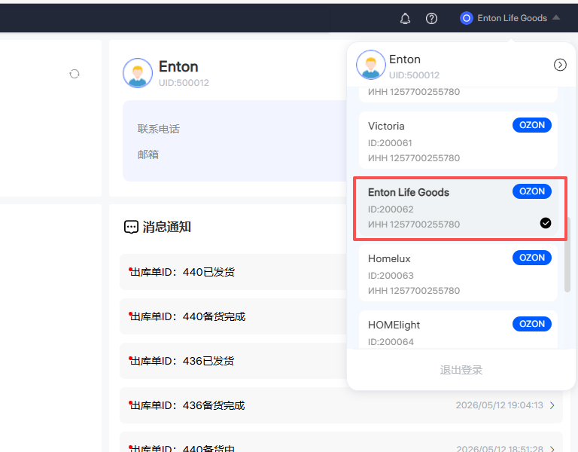Select the Enton Life Goods store card
This screenshot has height=452, width=578.
tap(458, 208)
